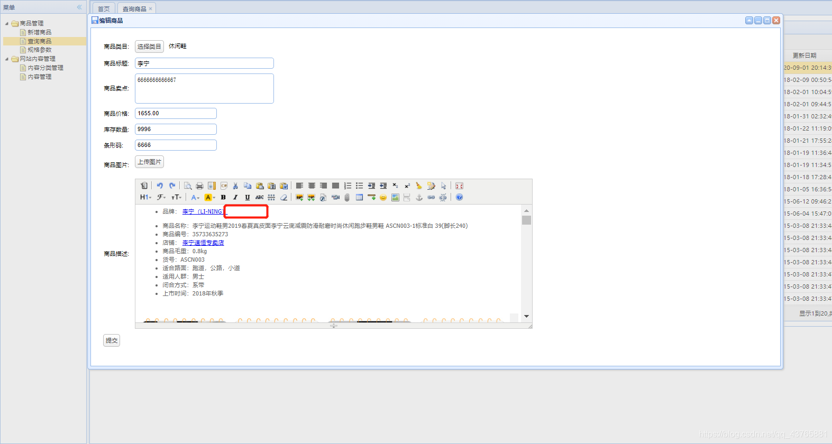Insert a bulleted list
The height and width of the screenshot is (444, 832).
tap(359, 186)
